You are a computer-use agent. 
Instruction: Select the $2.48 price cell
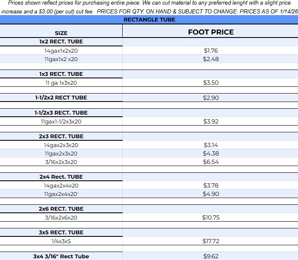point(210,59)
